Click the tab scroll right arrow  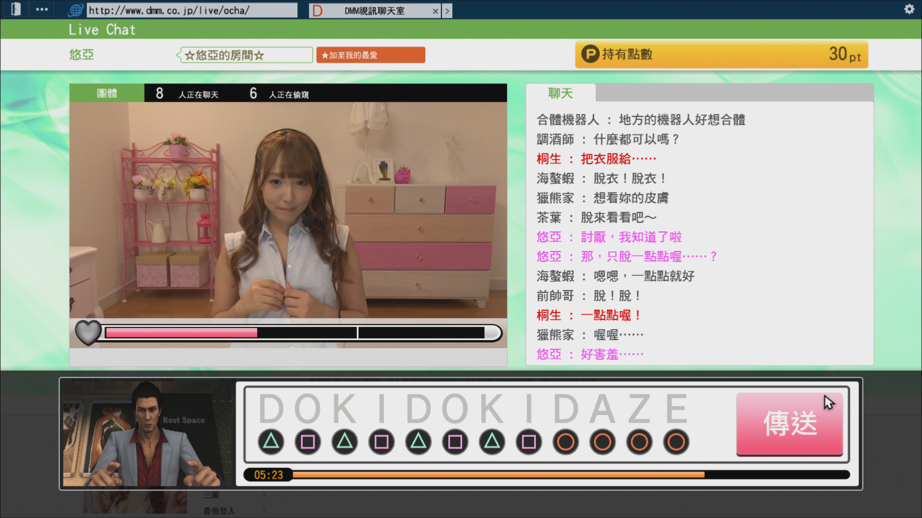point(447,11)
